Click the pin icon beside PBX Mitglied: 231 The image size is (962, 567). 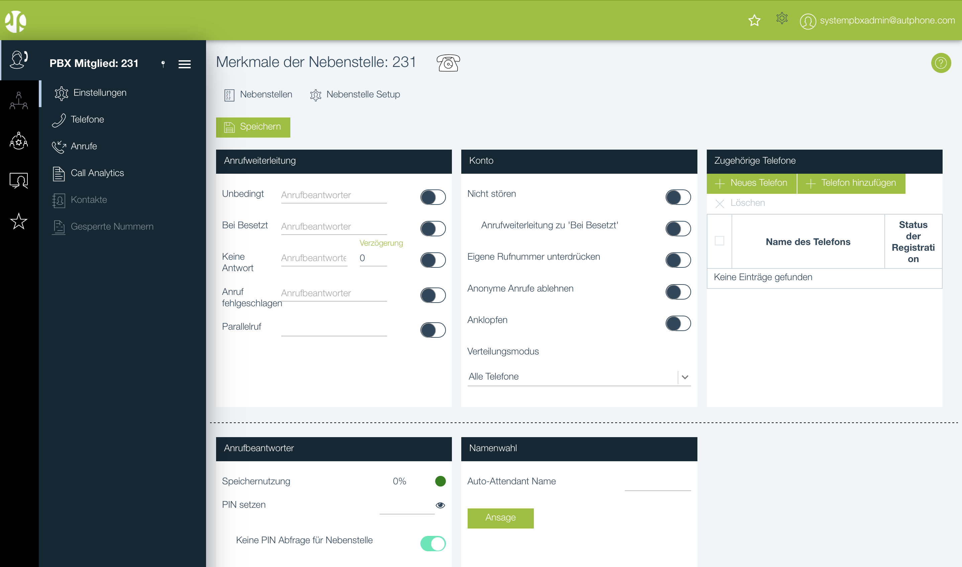click(163, 64)
